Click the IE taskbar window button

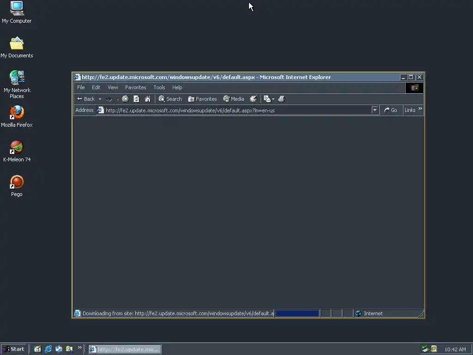[125, 349]
